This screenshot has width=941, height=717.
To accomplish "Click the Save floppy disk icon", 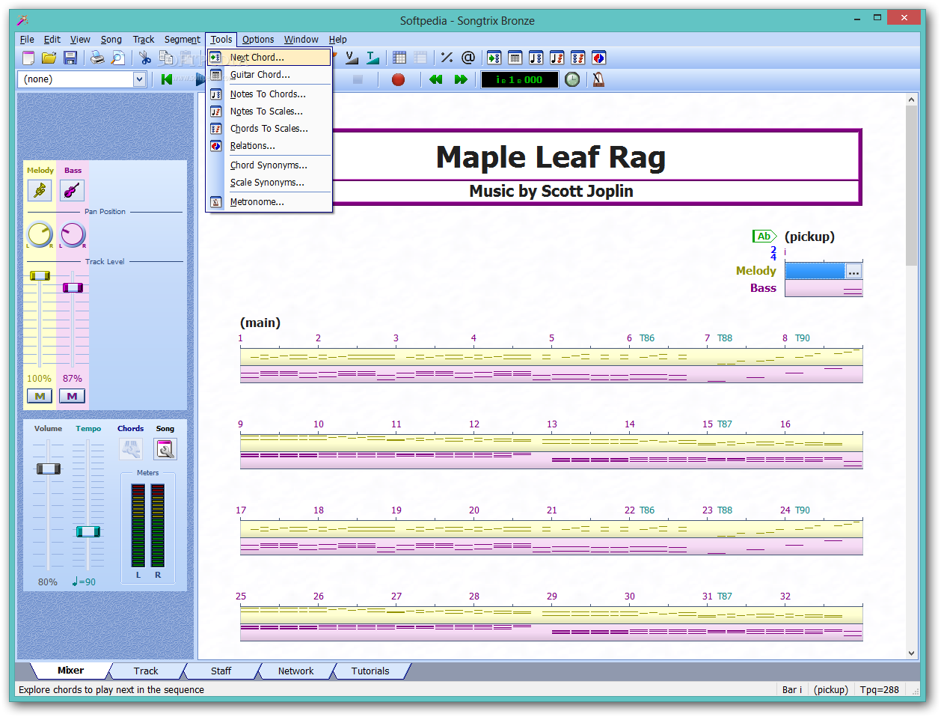I will point(70,58).
